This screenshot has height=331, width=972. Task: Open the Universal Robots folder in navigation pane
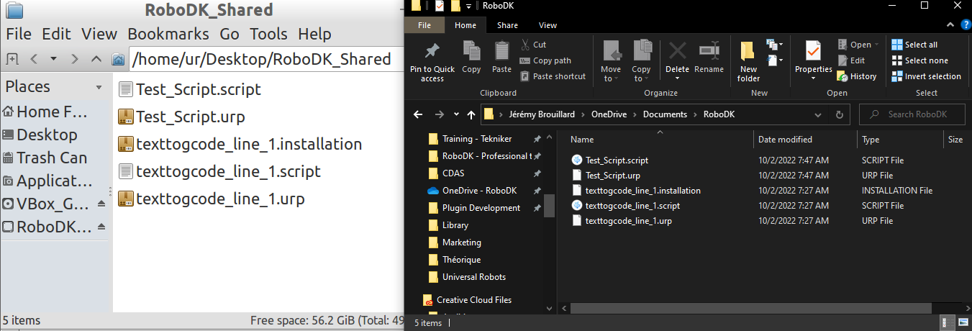[473, 277]
